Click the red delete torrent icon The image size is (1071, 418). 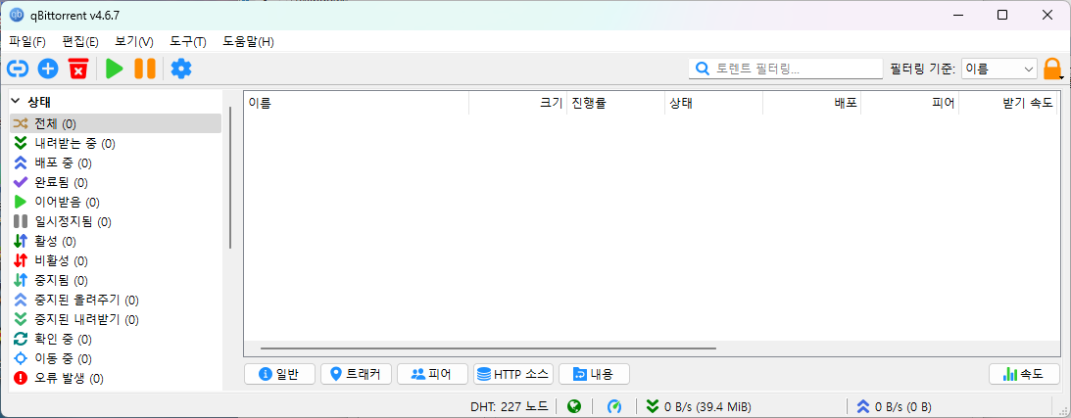pos(78,69)
